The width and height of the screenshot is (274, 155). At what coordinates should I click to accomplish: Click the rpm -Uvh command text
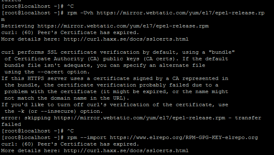point(80,13)
